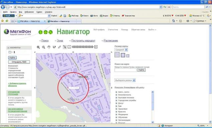Tick the subscriber checkbox under Абоненты
212x128 pixels.
[10, 52]
